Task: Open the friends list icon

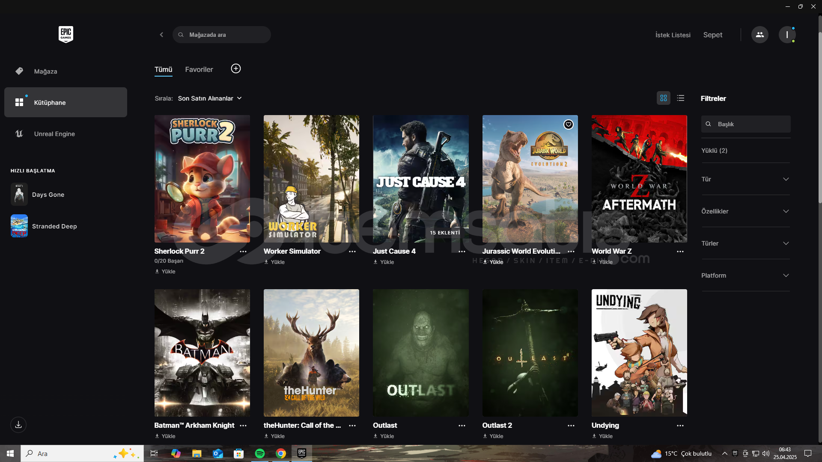Action: tap(759, 35)
